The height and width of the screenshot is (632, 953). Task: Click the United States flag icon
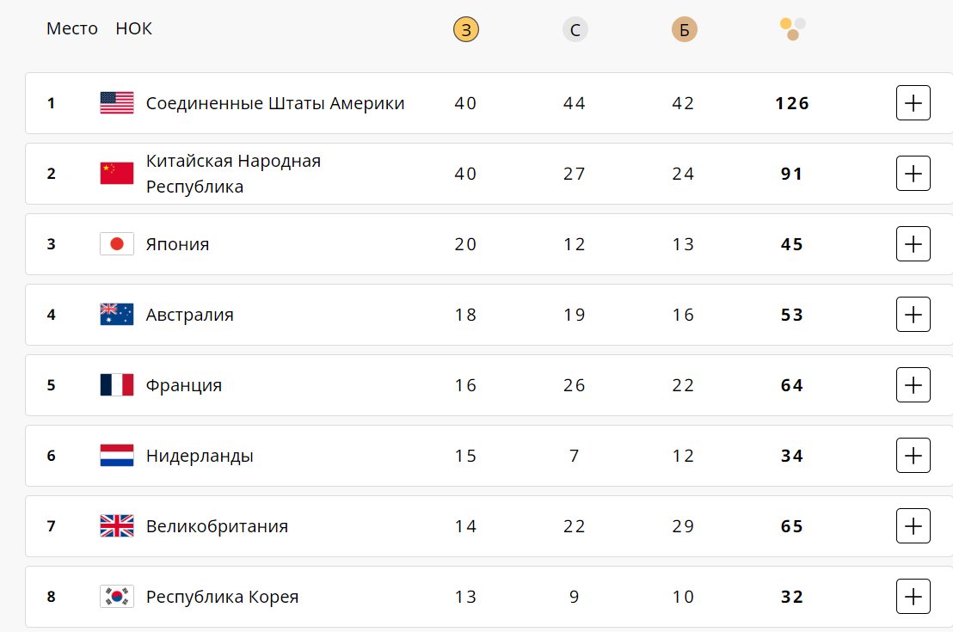click(117, 103)
